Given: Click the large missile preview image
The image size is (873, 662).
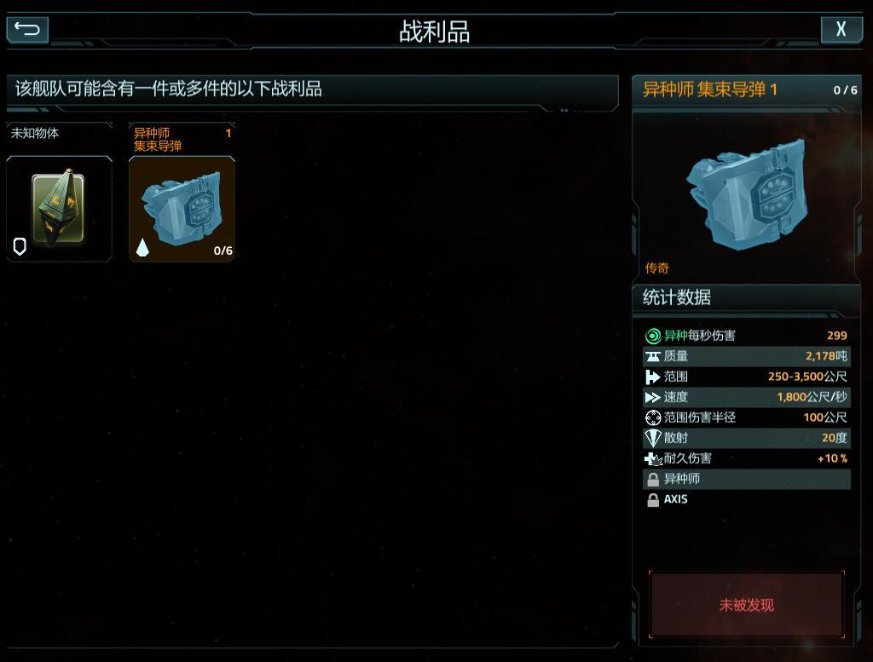Looking at the screenshot, I should point(748,193).
